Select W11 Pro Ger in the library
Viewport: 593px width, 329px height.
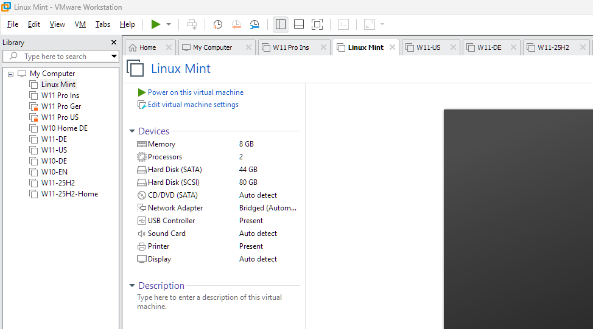click(x=61, y=106)
